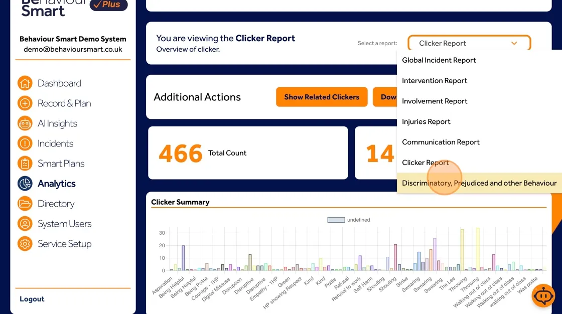The height and width of the screenshot is (314, 562).
Task: Select the Record & Plan icon
Action: [25, 103]
